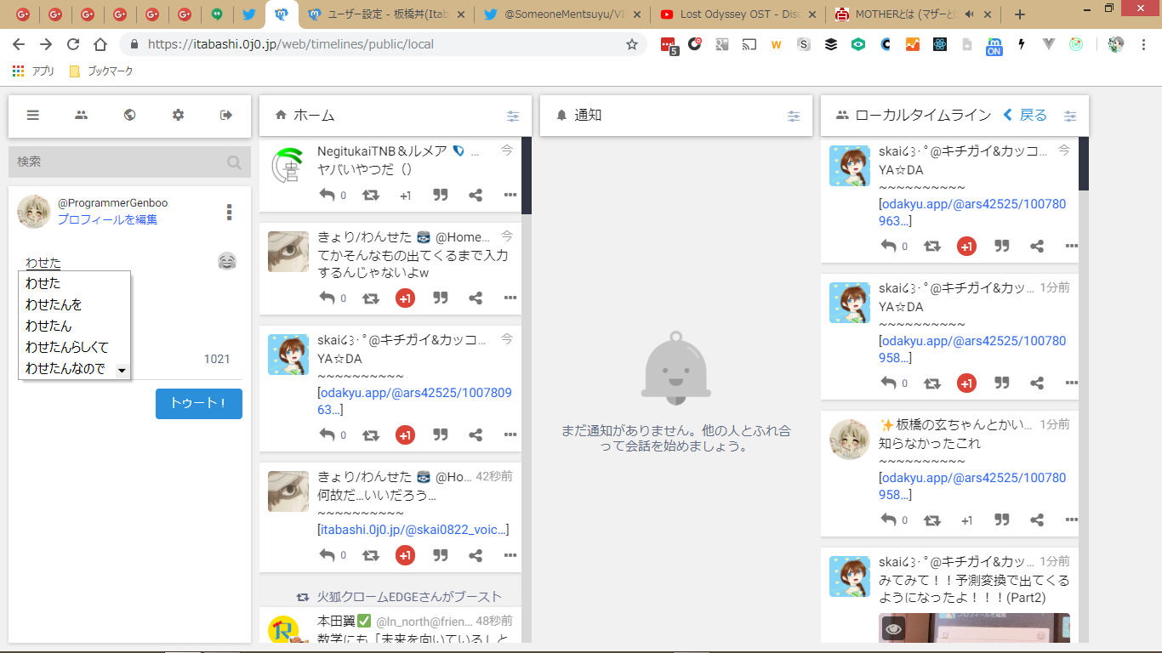
Task: Boost the NegitukaiTNB post
Action: pyautogui.click(x=371, y=195)
